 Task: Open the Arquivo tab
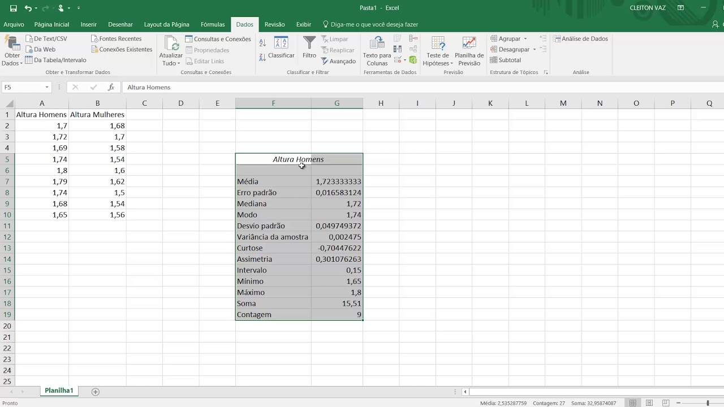click(14, 24)
